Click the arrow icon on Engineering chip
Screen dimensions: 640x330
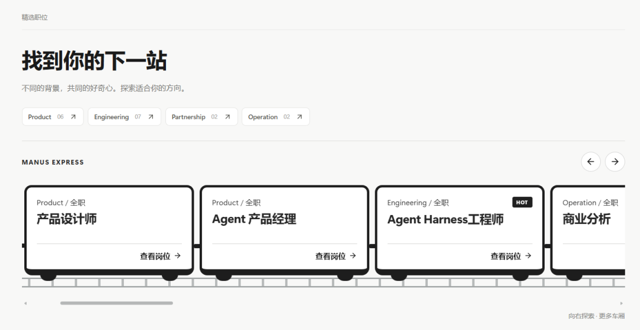151,117
